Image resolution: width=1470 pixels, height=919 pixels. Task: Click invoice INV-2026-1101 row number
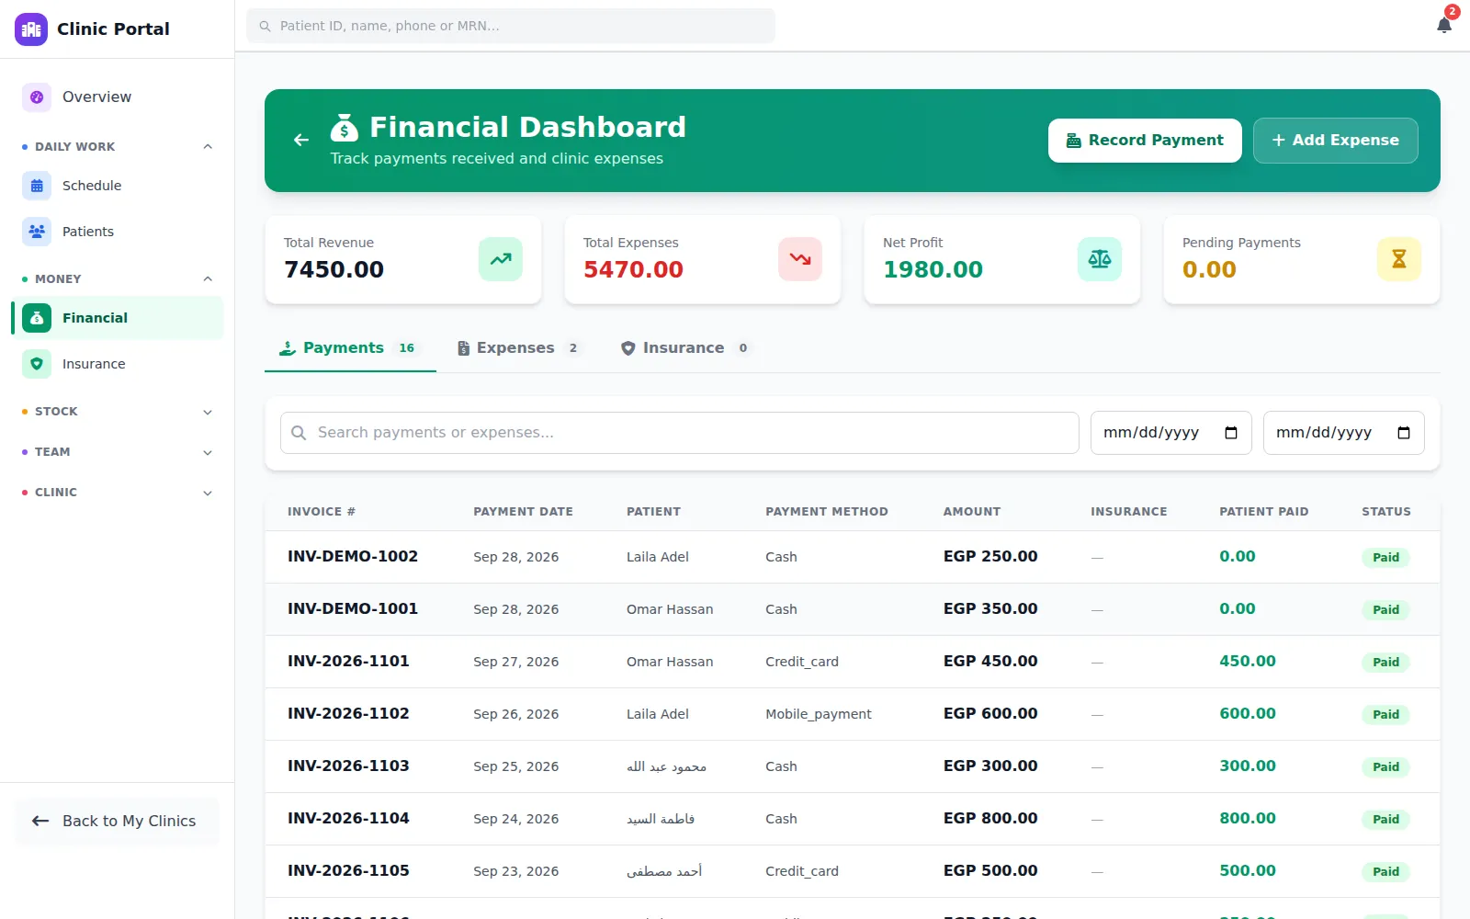pos(348,661)
